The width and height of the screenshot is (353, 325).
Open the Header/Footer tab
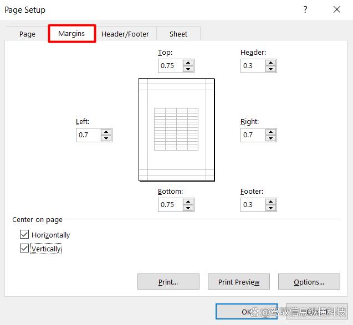[x=125, y=34]
